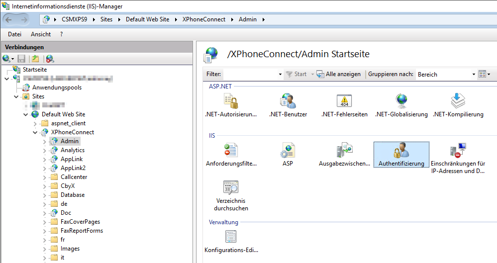Open the Verzeichnis durchsuchen feature icon

tap(231, 187)
